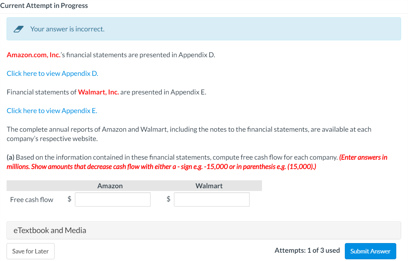Click inside the Amazon free cash flow field
The height and width of the screenshot is (261, 408).
(113, 199)
